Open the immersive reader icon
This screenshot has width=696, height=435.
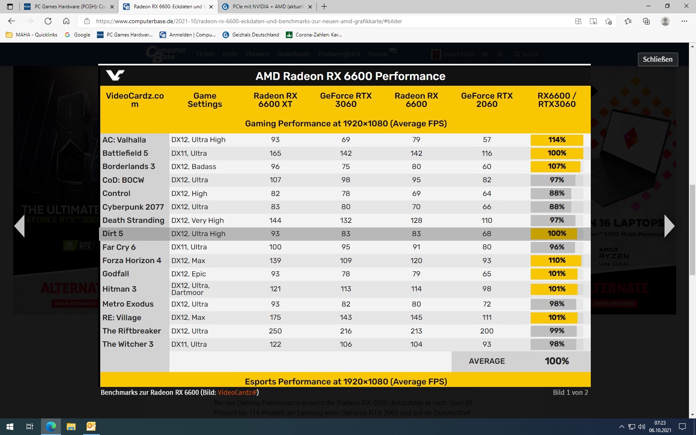coord(593,21)
